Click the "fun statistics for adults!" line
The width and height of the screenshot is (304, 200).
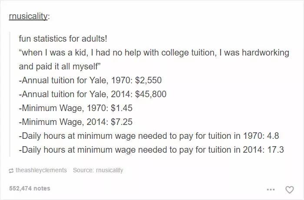pos(63,39)
